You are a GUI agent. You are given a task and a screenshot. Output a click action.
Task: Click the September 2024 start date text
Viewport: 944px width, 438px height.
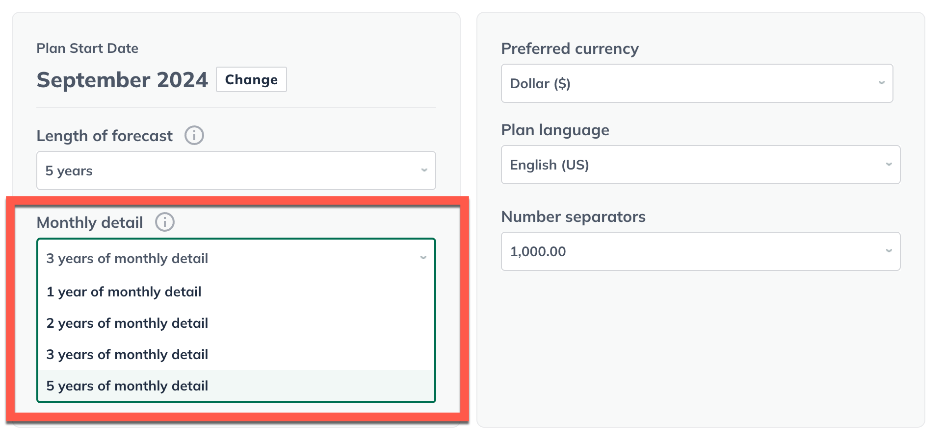(x=122, y=80)
